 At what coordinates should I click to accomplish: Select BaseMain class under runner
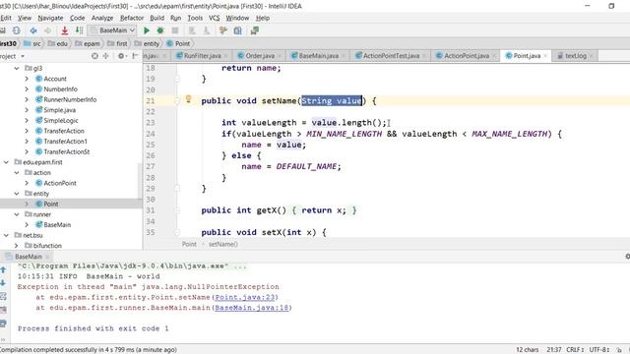pyautogui.click(x=57, y=225)
